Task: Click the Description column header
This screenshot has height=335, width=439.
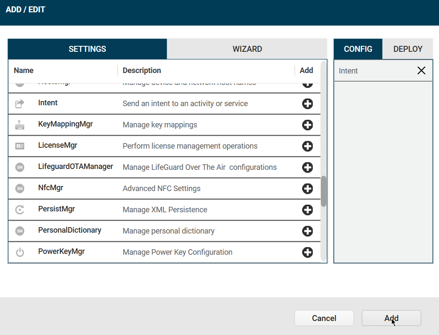Action: tap(142, 70)
